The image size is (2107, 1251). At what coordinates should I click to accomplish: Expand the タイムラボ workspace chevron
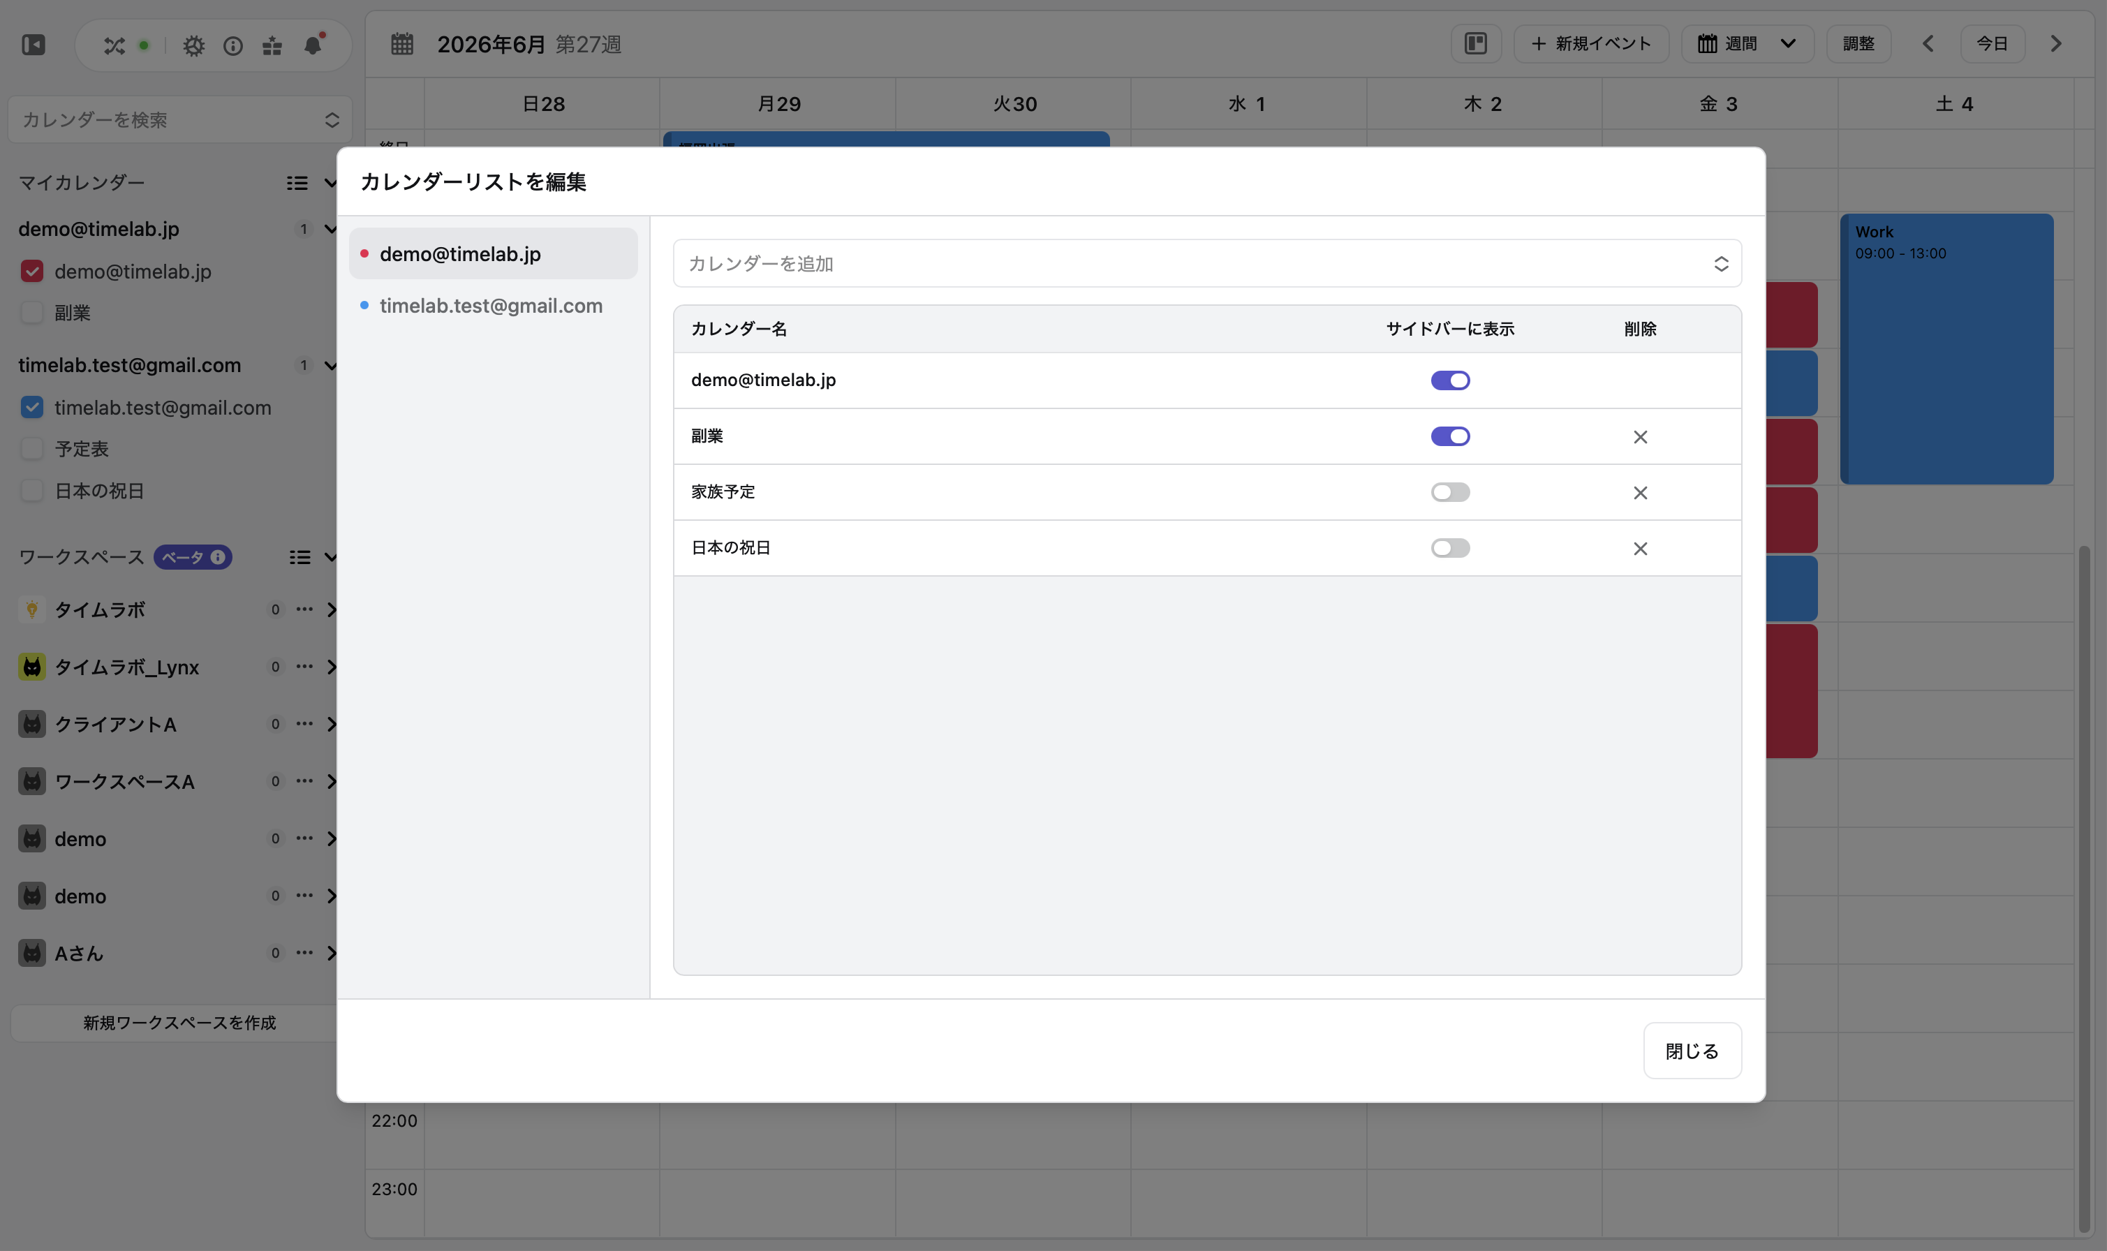click(331, 609)
